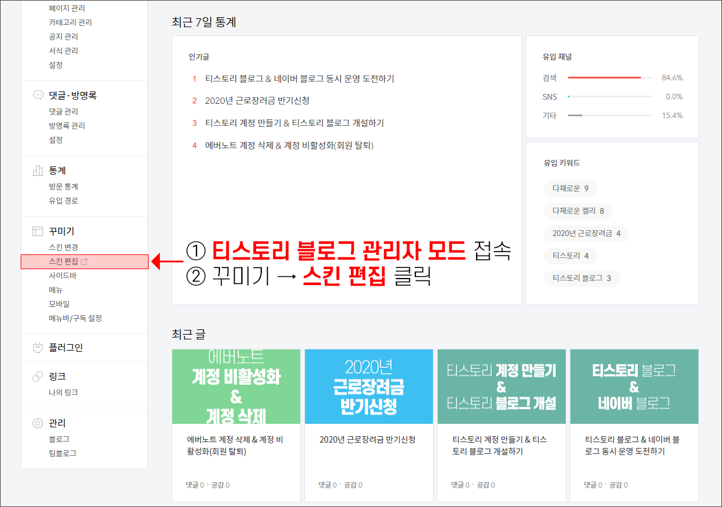Click keyword tag 2020년 근로장려금 4
This screenshot has width=722, height=507.
click(586, 234)
